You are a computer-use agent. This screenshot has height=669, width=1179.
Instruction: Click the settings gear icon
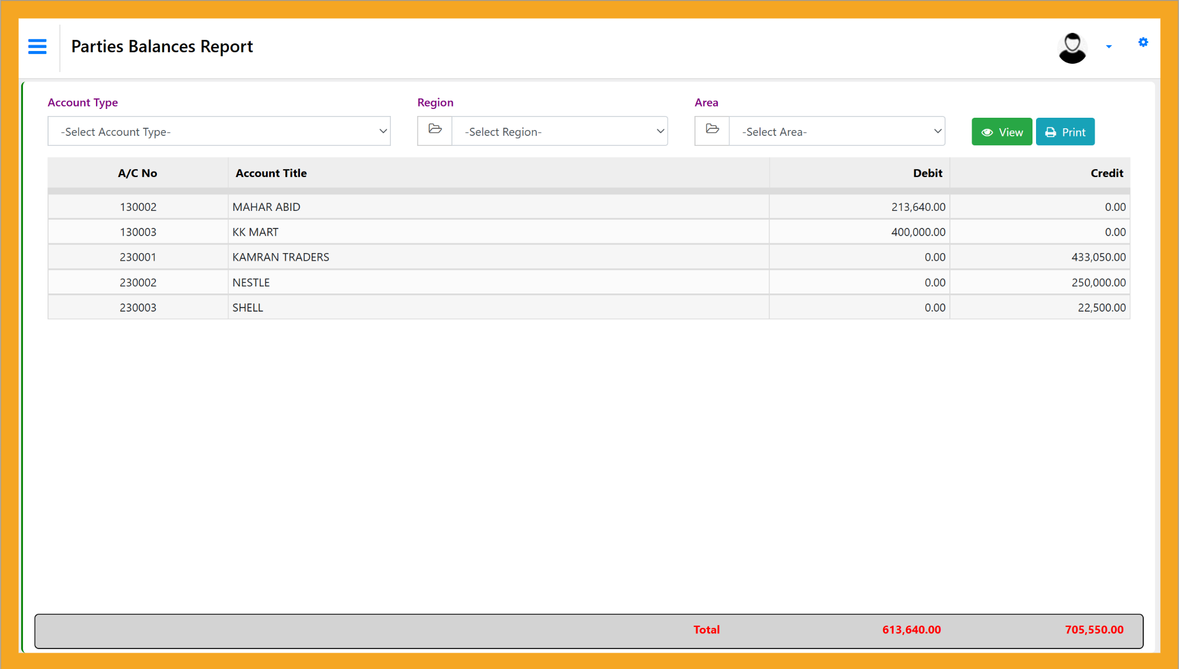click(x=1143, y=42)
